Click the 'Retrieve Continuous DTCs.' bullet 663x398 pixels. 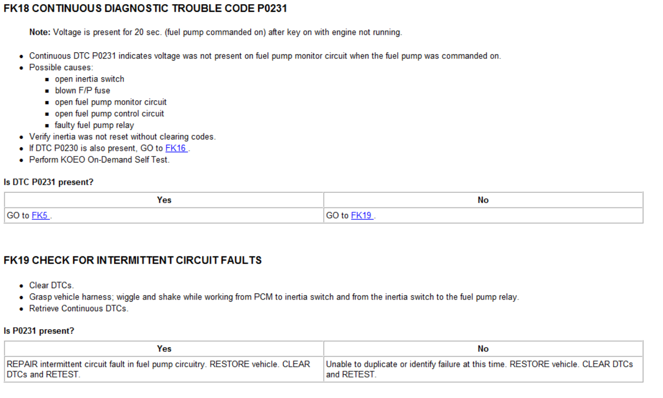pyautogui.click(x=79, y=309)
